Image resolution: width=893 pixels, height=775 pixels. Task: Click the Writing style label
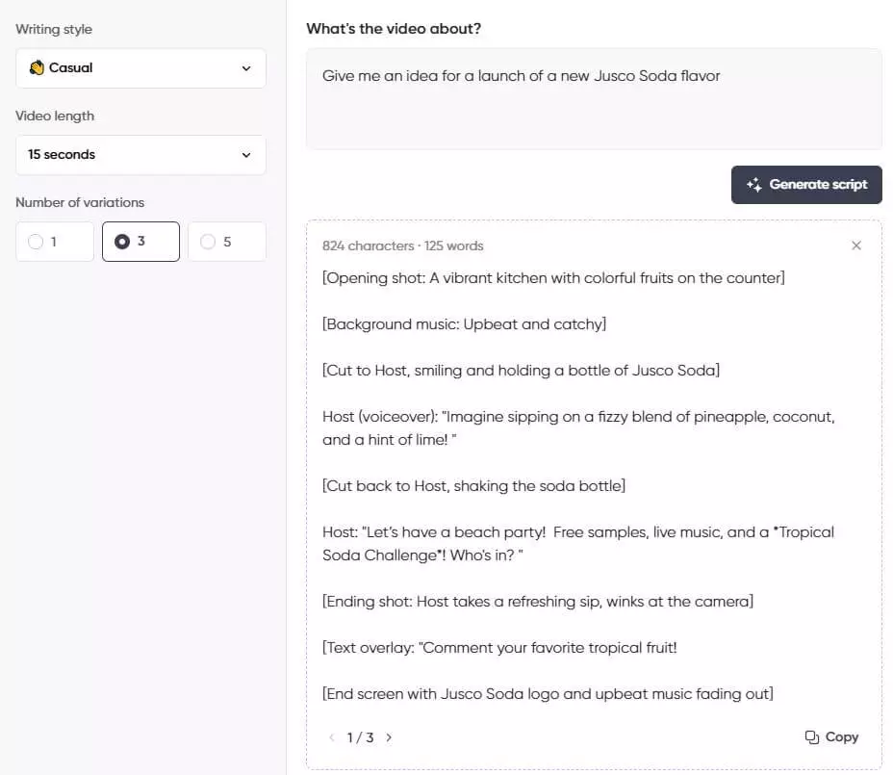54,29
